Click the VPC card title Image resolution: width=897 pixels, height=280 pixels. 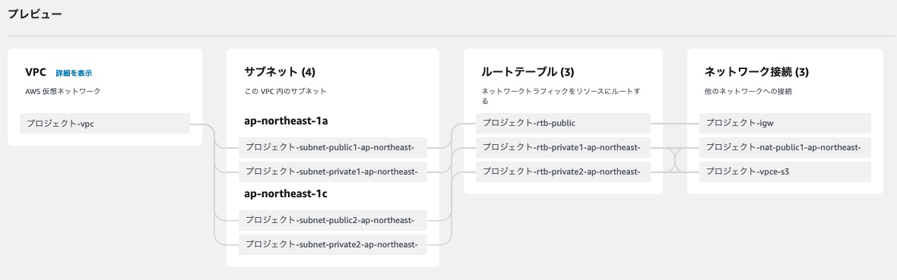pyautogui.click(x=36, y=73)
